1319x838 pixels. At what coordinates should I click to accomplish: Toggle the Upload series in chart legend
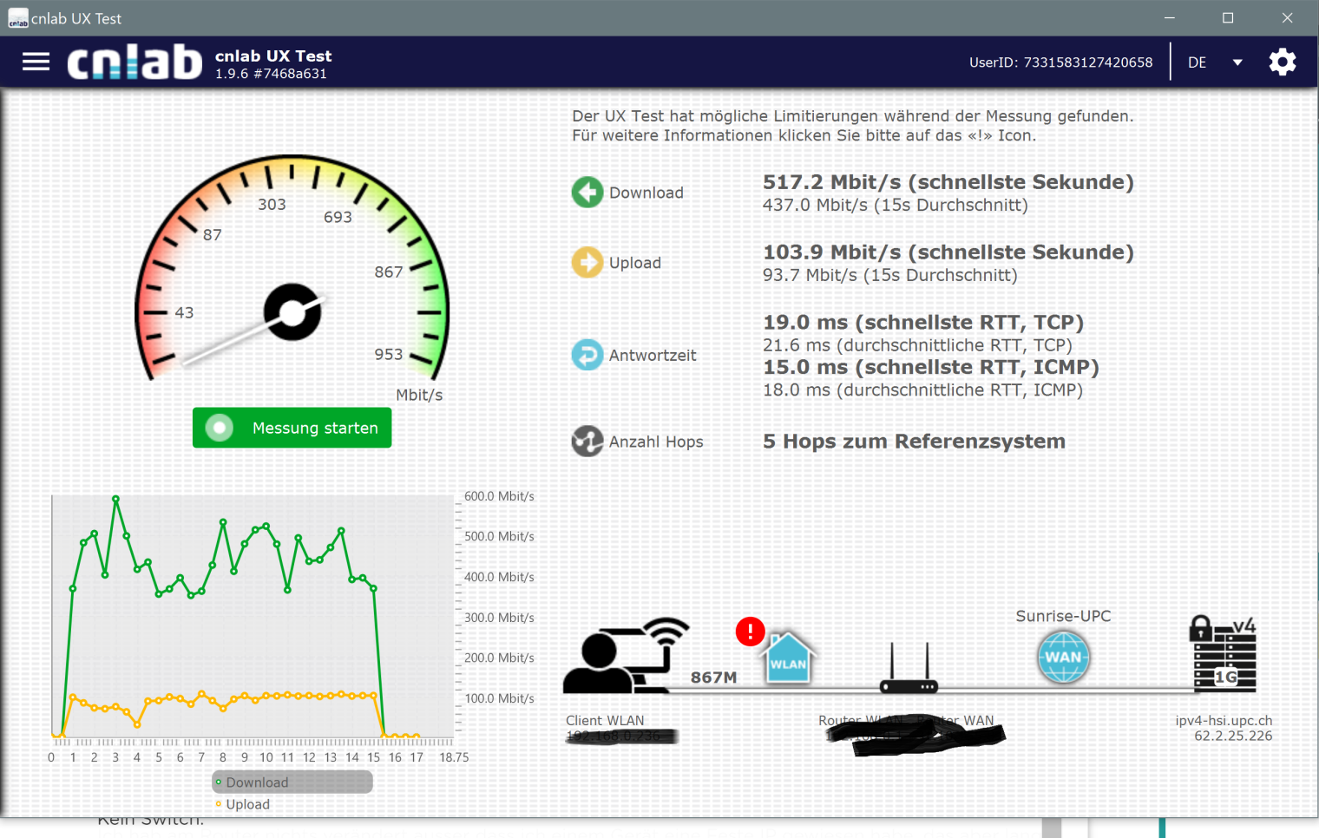point(247,804)
